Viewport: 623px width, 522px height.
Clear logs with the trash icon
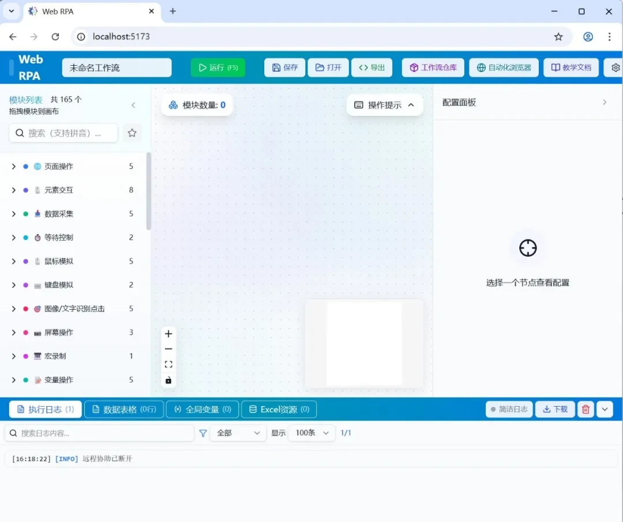point(586,409)
